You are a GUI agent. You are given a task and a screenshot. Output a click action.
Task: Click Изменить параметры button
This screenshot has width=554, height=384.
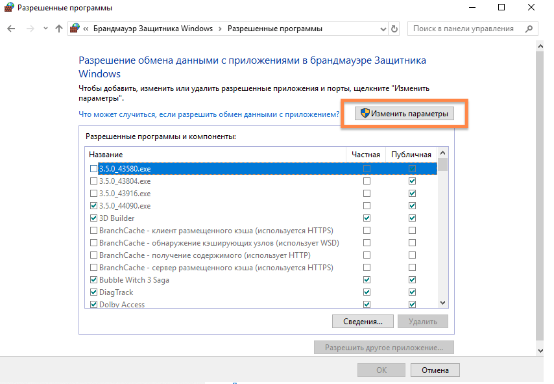pos(404,114)
